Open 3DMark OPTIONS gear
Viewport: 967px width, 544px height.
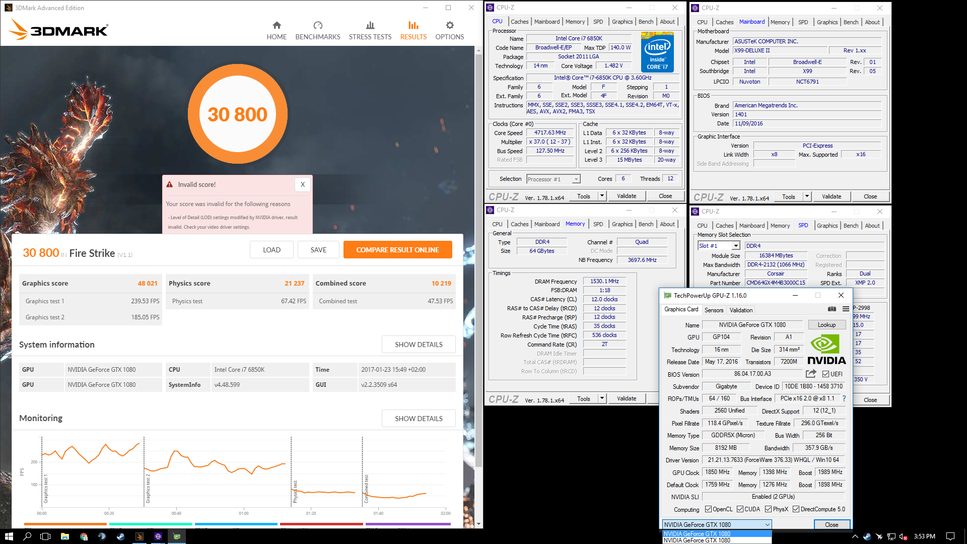click(x=450, y=31)
